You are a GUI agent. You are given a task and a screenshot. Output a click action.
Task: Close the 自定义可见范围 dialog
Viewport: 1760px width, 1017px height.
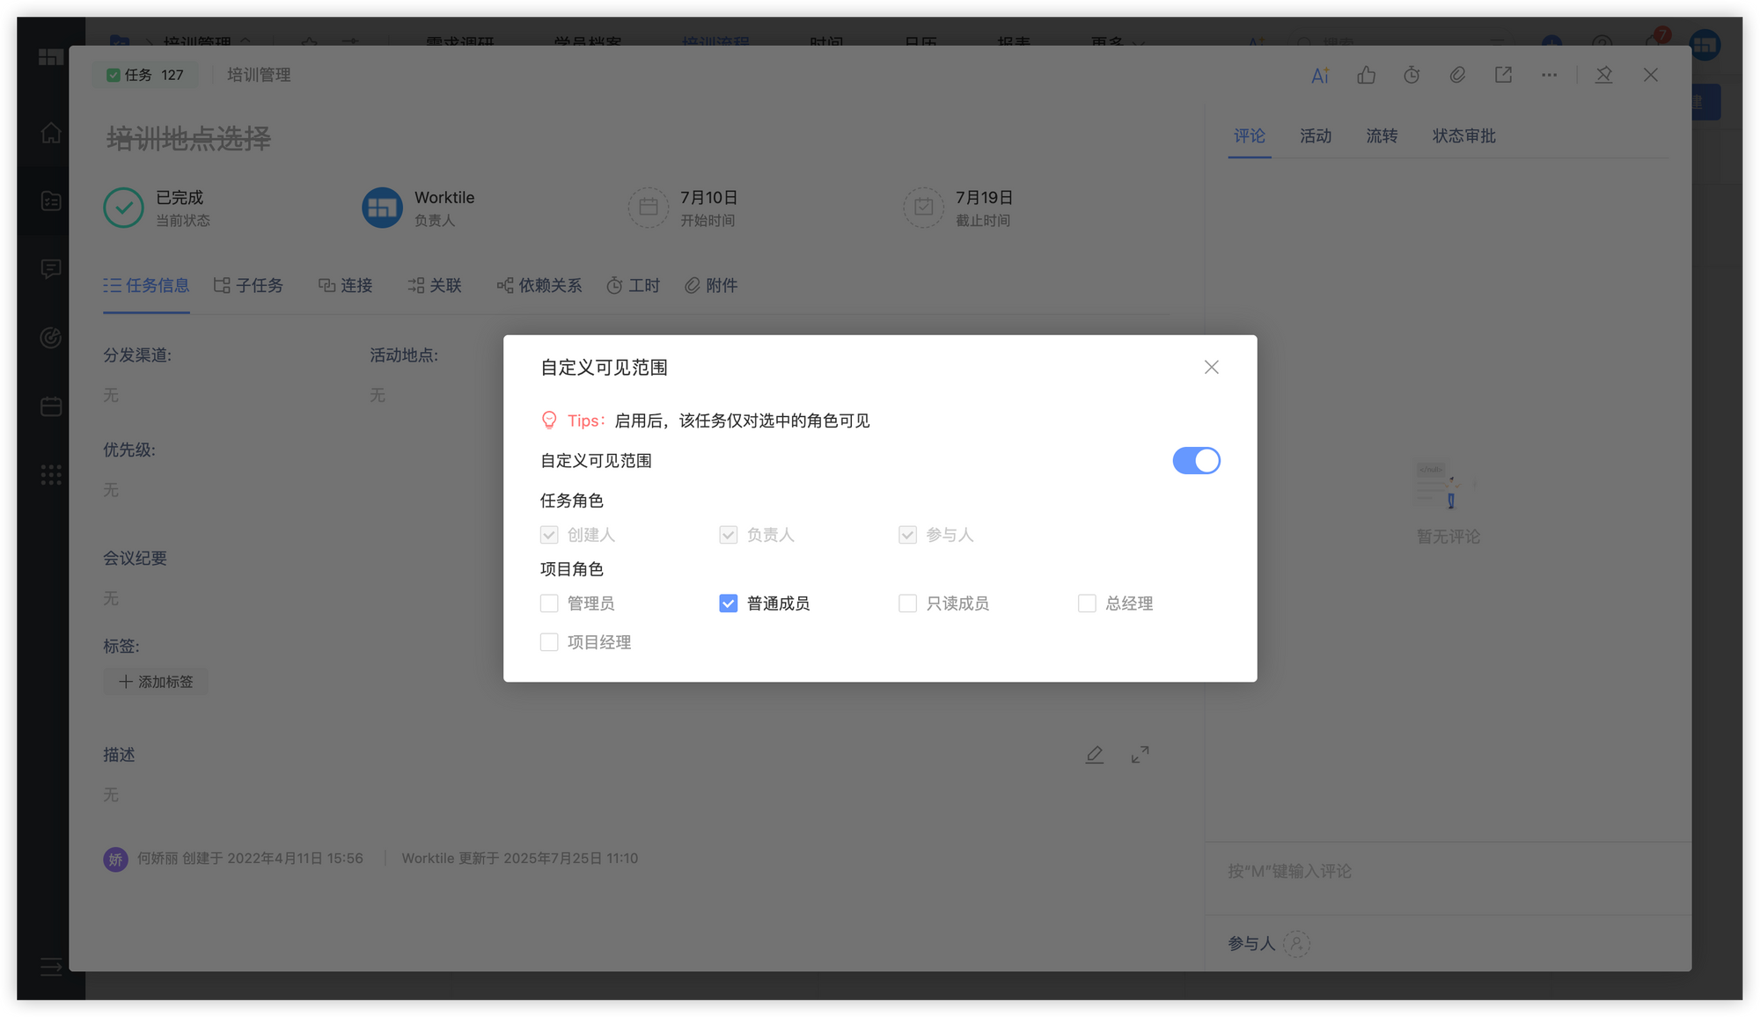[1211, 368]
